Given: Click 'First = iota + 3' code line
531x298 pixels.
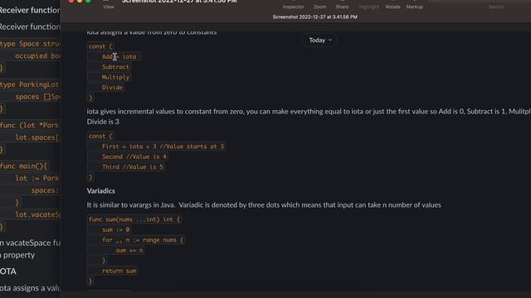Looking at the screenshot, I should click(x=163, y=147).
